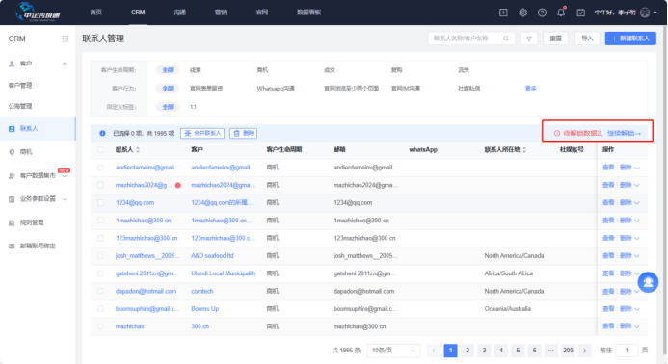This screenshot has width=668, height=364.
Task: Check the dapadon@hotmail.com row checkbox
Action: 100,291
